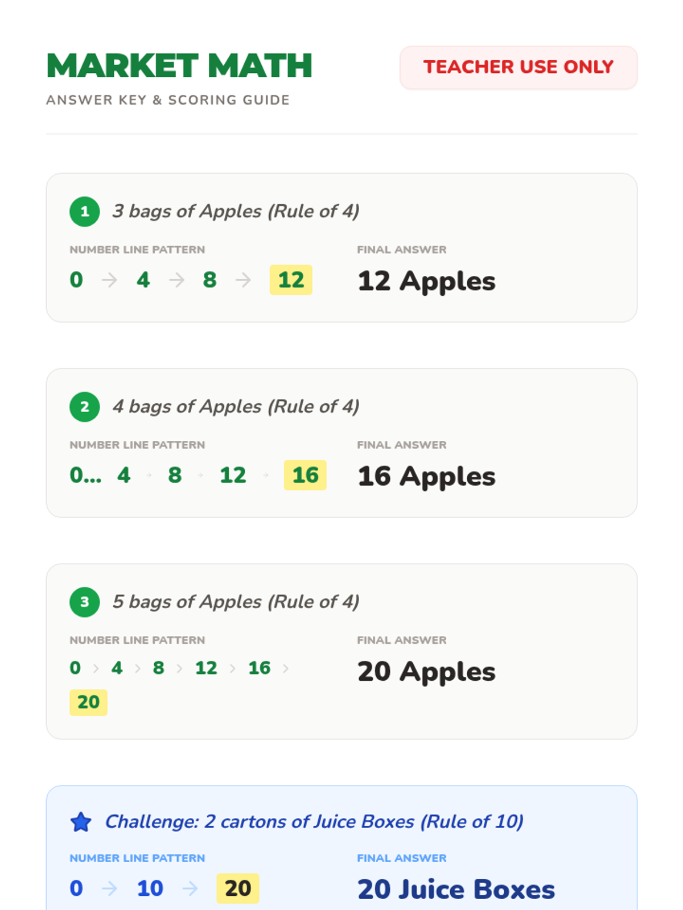683x910 pixels.
Task: Click the arrow after 0 in question 1
Action: point(109,280)
